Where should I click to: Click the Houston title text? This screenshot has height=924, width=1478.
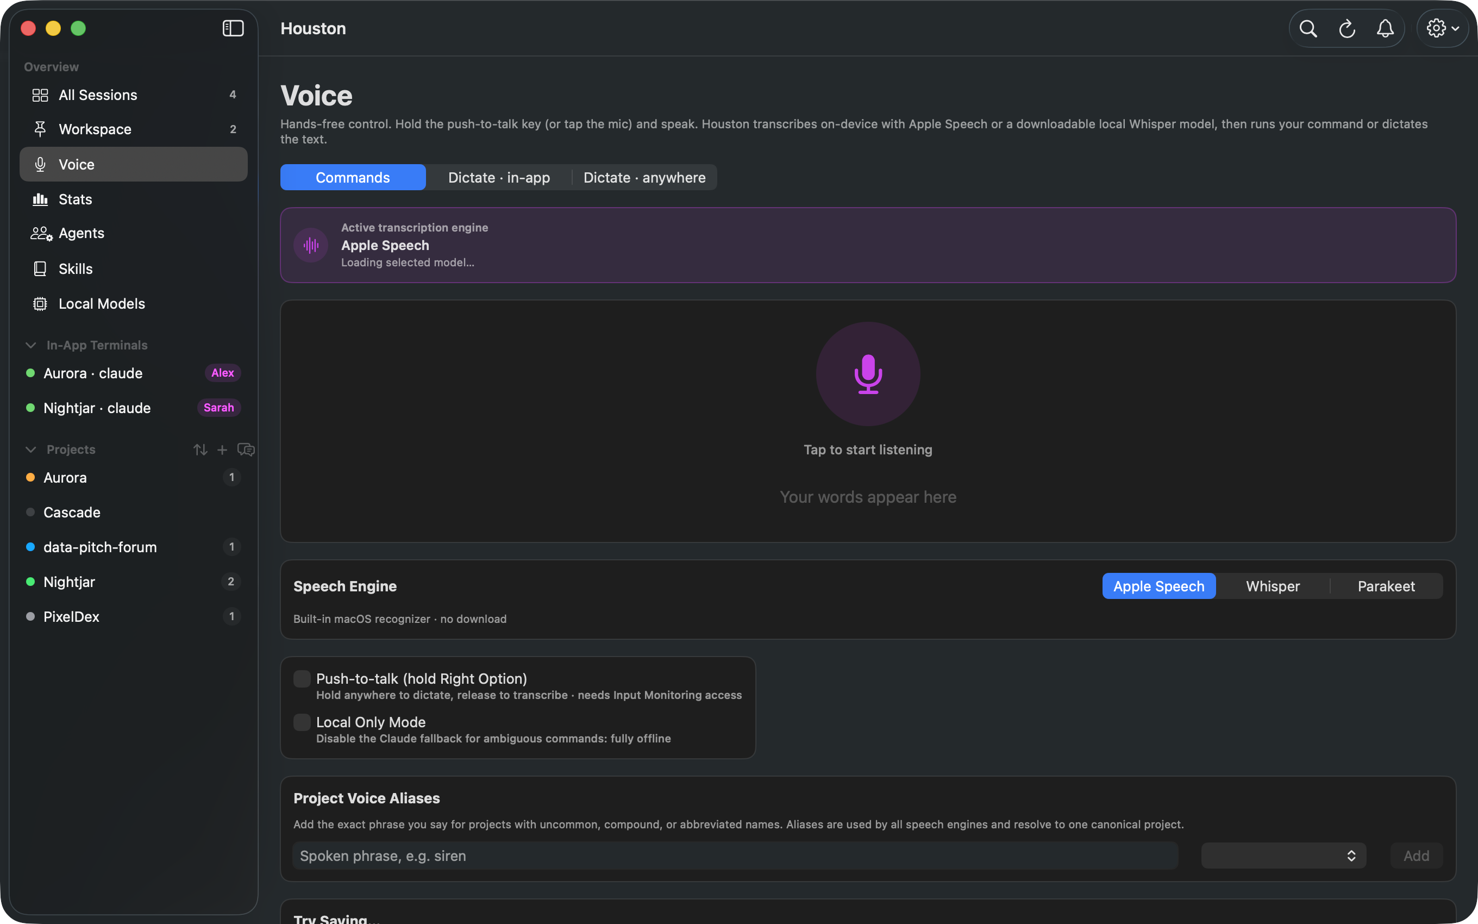click(312, 29)
